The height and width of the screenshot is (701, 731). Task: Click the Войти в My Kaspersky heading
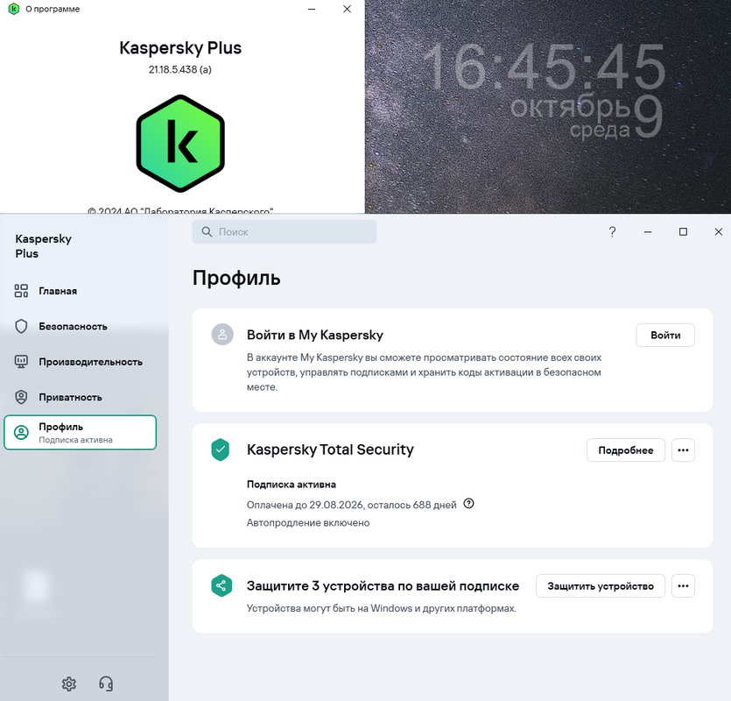[315, 335]
